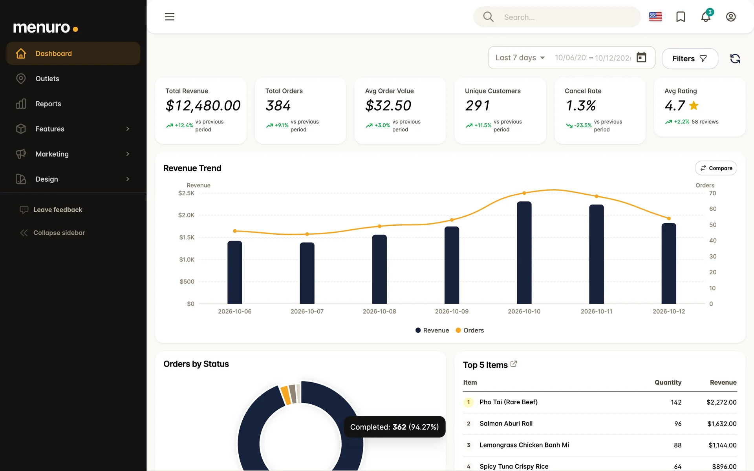Click the Design palette icon
Screen dimensions: 754x471
(21, 179)
